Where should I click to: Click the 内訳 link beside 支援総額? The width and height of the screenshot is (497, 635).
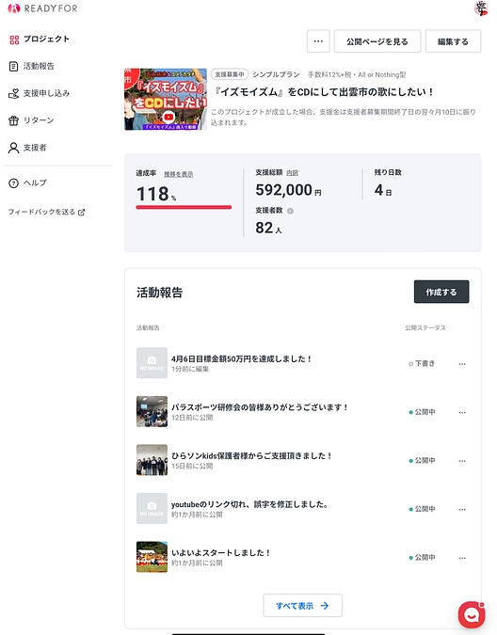tap(292, 173)
